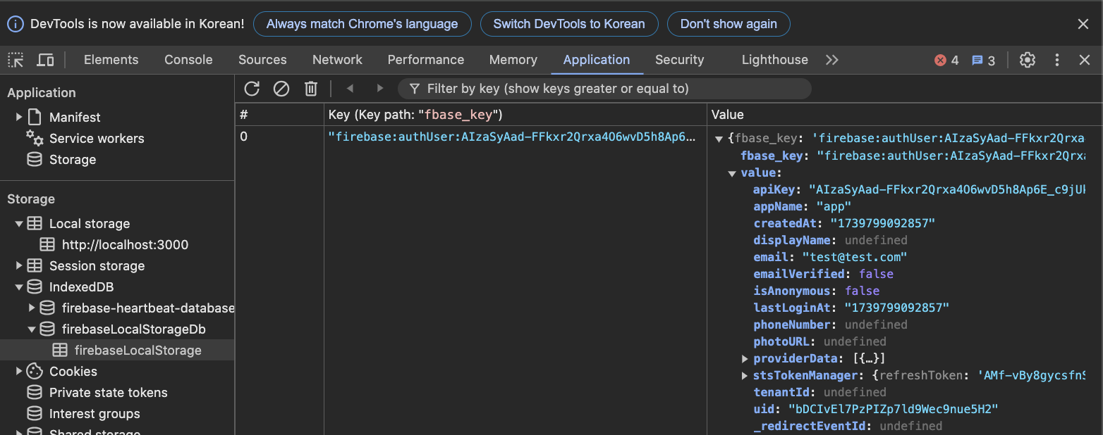Select the inspect element picker icon
The image size is (1103, 435).
[x=16, y=60]
